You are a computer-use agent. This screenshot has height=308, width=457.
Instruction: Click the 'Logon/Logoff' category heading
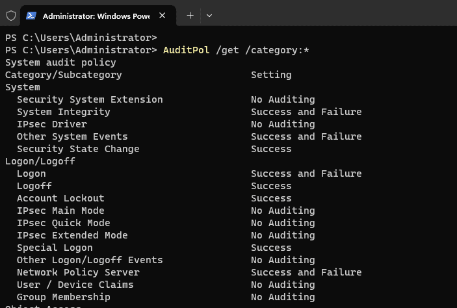click(x=40, y=161)
